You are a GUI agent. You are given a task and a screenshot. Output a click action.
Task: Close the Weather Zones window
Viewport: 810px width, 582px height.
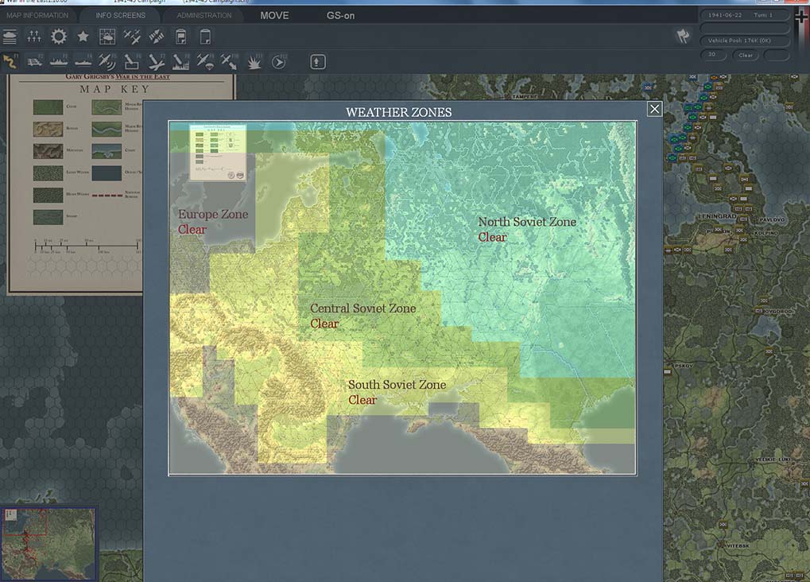point(654,109)
